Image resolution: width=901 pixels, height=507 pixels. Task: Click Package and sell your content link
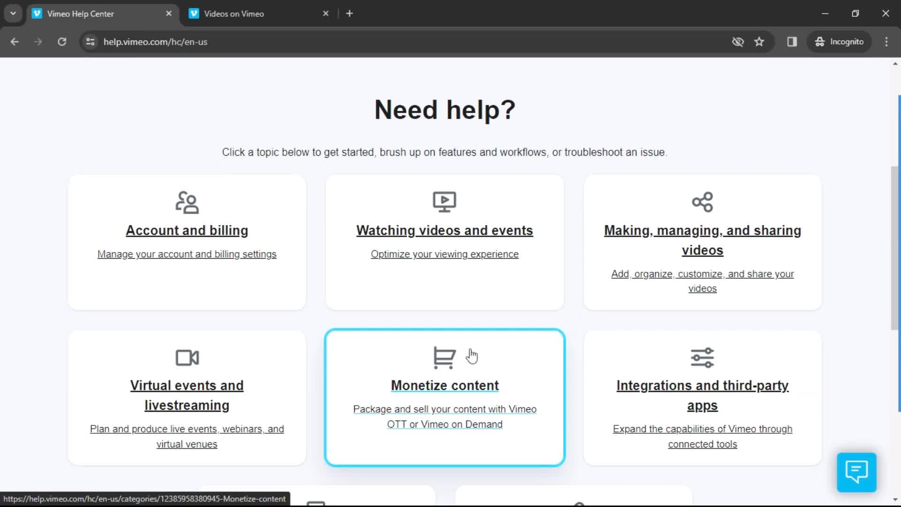444,417
